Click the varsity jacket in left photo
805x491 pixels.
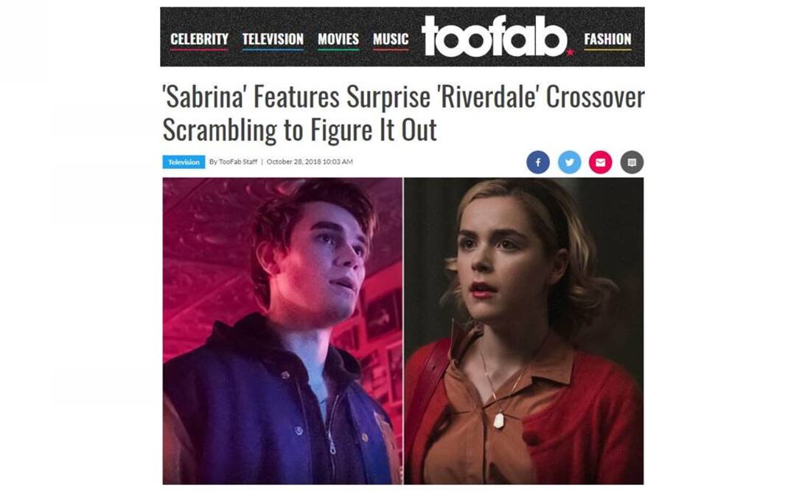(x=267, y=405)
